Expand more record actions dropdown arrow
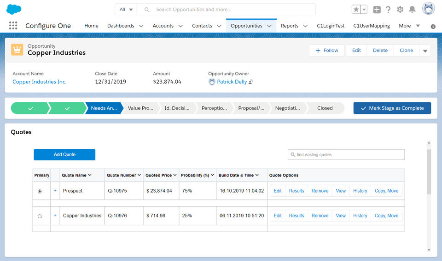This screenshot has width=442, height=261. 425,51
